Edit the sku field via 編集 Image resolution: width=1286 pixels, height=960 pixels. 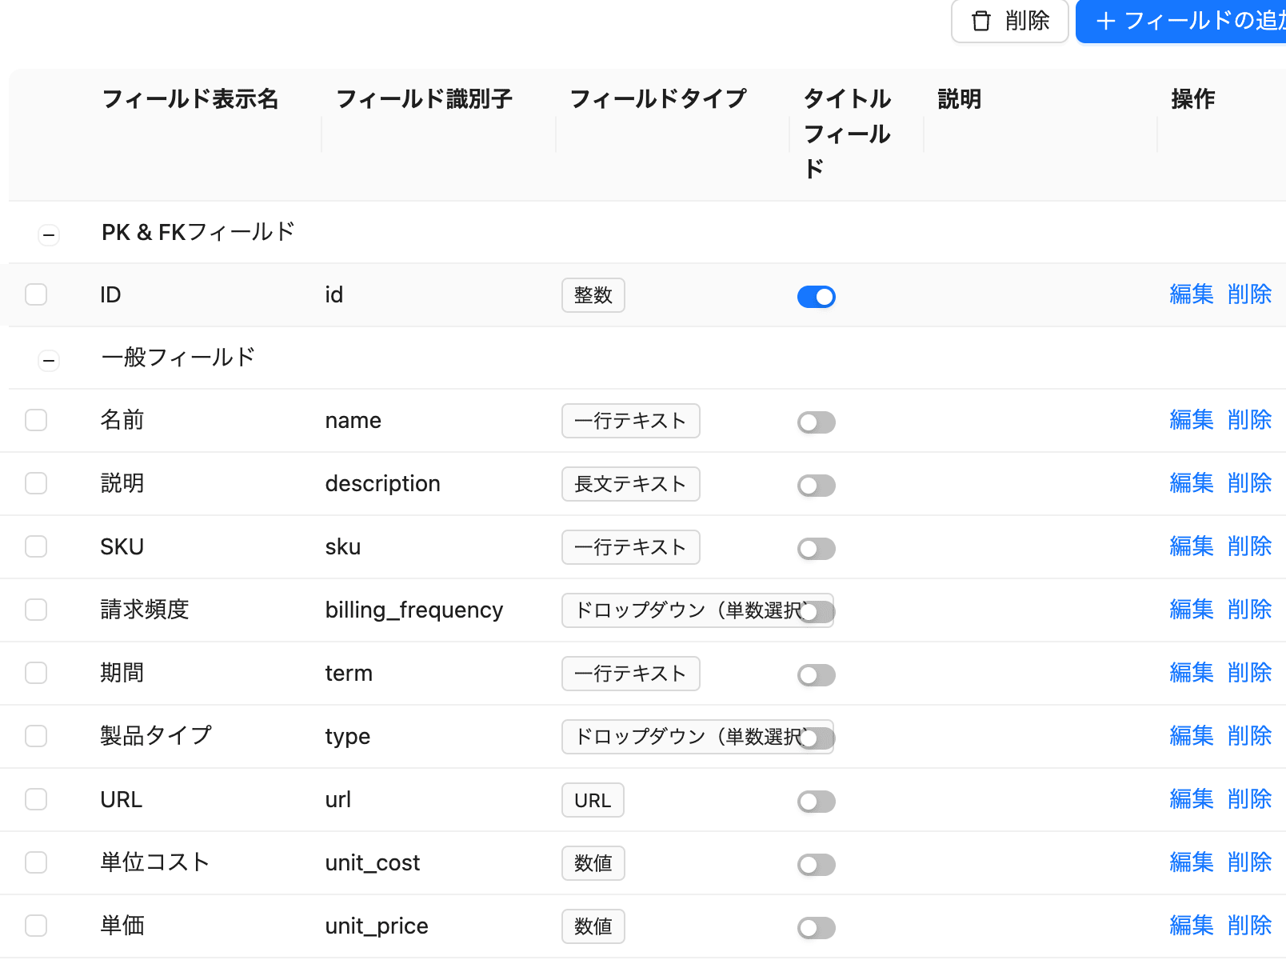point(1192,546)
